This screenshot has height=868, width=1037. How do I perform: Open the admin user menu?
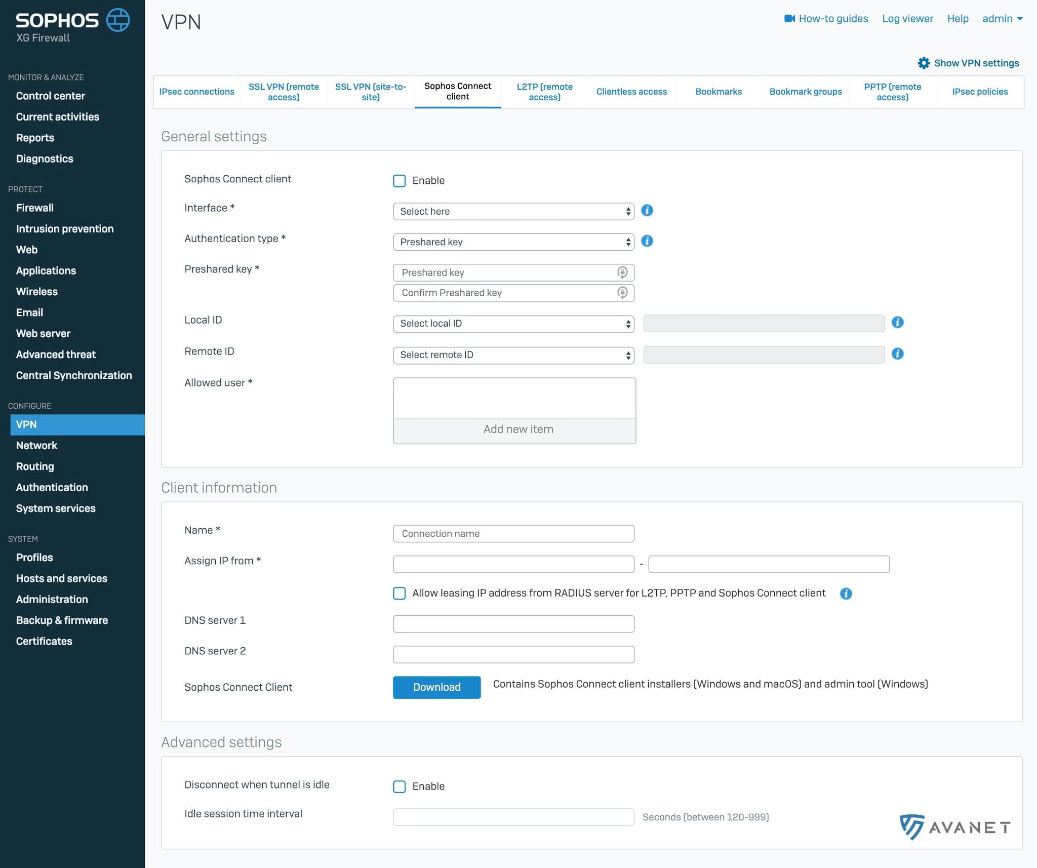tap(1003, 19)
